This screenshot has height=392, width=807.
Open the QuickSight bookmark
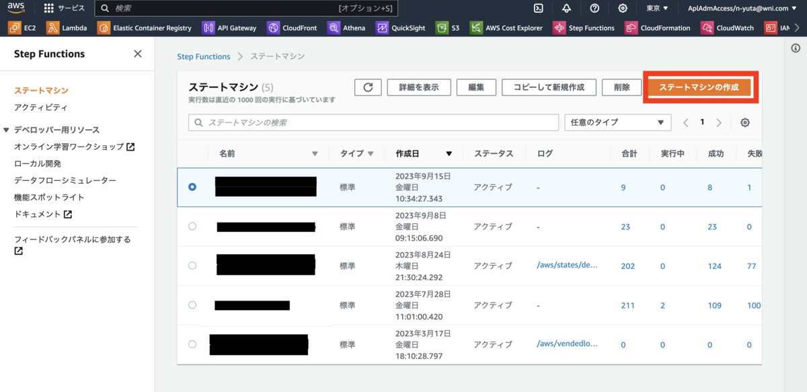pyautogui.click(x=400, y=28)
